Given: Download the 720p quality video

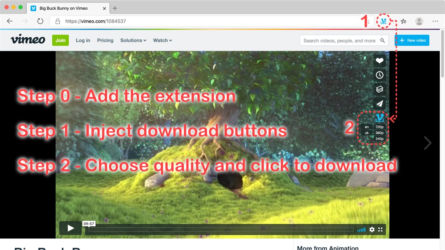Looking at the screenshot, I should pyautogui.click(x=379, y=127).
